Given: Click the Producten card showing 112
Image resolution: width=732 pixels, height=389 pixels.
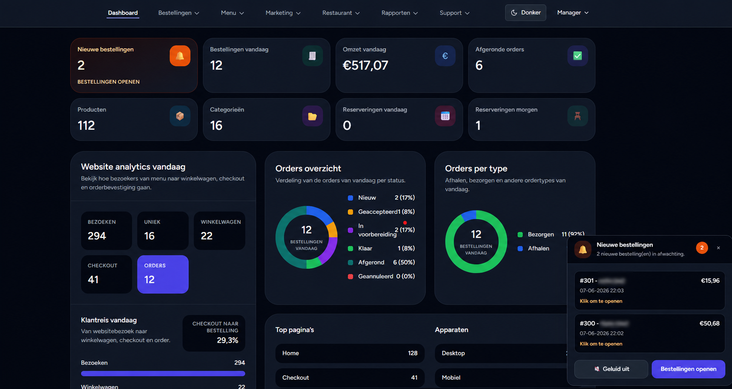Looking at the screenshot, I should point(134,119).
